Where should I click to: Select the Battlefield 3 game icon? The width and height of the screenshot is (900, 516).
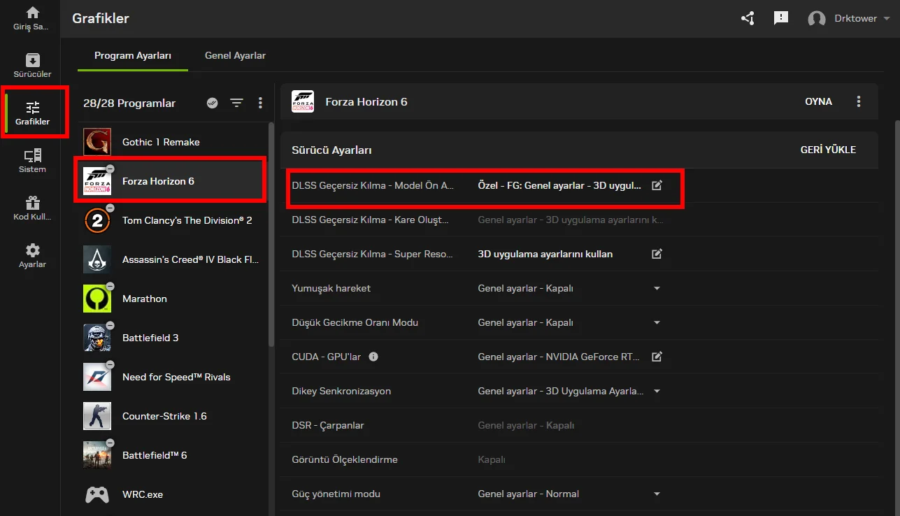click(97, 338)
